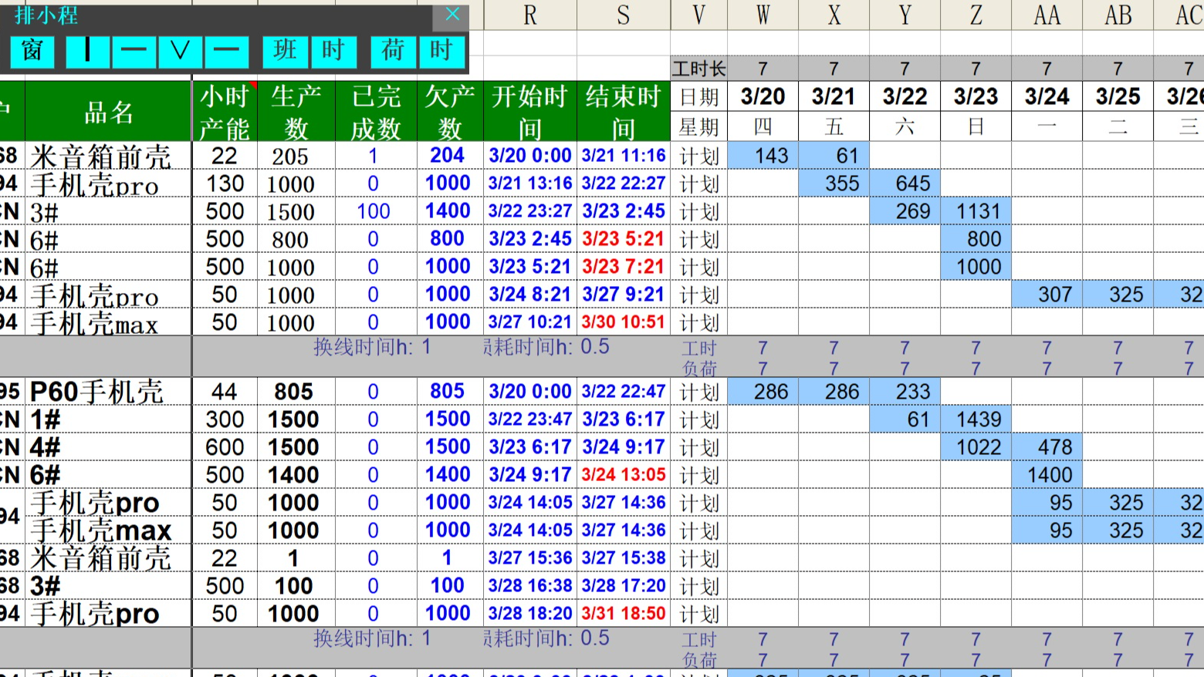The image size is (1204, 677).
Task: Select the 3/23 date cell
Action: click(976, 97)
